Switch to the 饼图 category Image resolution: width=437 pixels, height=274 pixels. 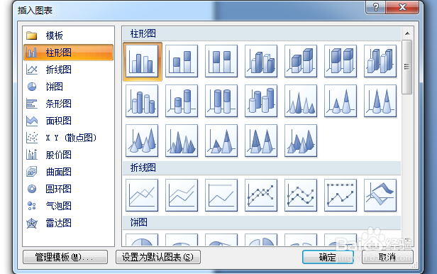pyautogui.click(x=69, y=87)
